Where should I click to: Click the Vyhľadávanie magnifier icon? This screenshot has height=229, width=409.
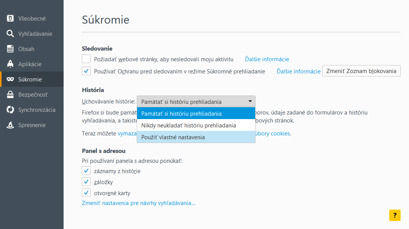coord(10,33)
